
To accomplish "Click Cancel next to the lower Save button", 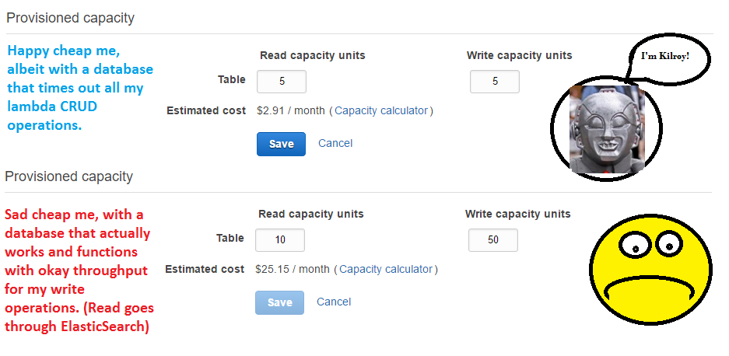I will click(334, 302).
